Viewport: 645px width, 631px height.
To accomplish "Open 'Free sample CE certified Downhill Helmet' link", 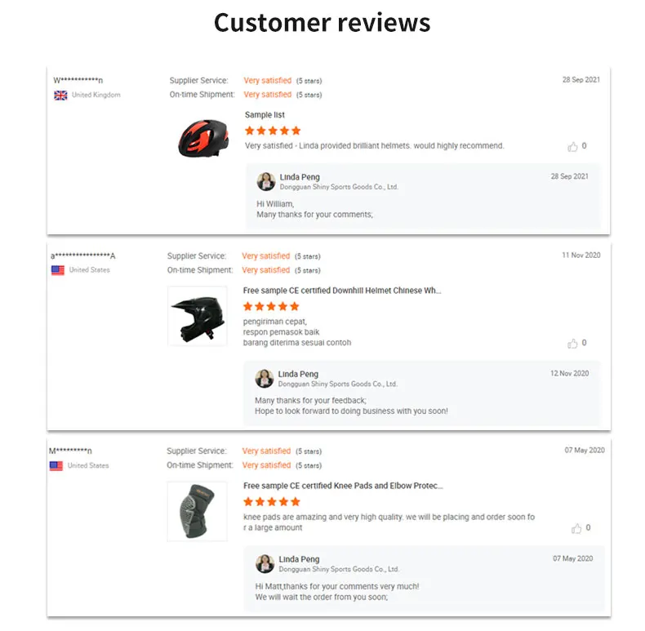I will (x=342, y=291).
